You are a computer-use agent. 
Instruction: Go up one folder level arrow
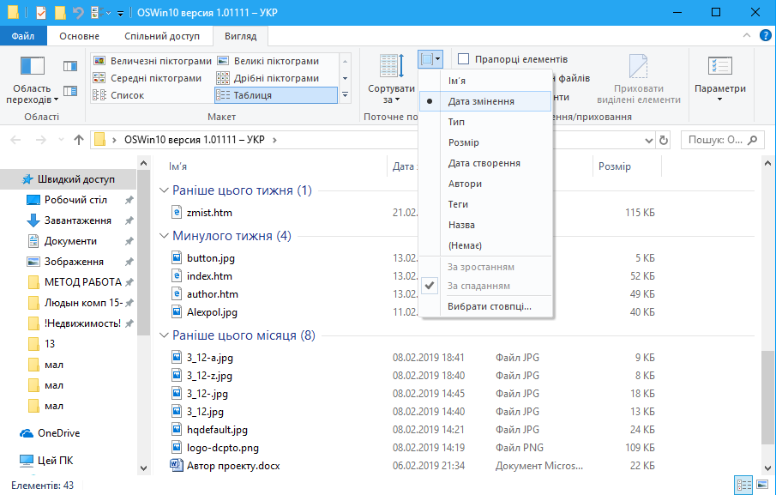[79, 140]
